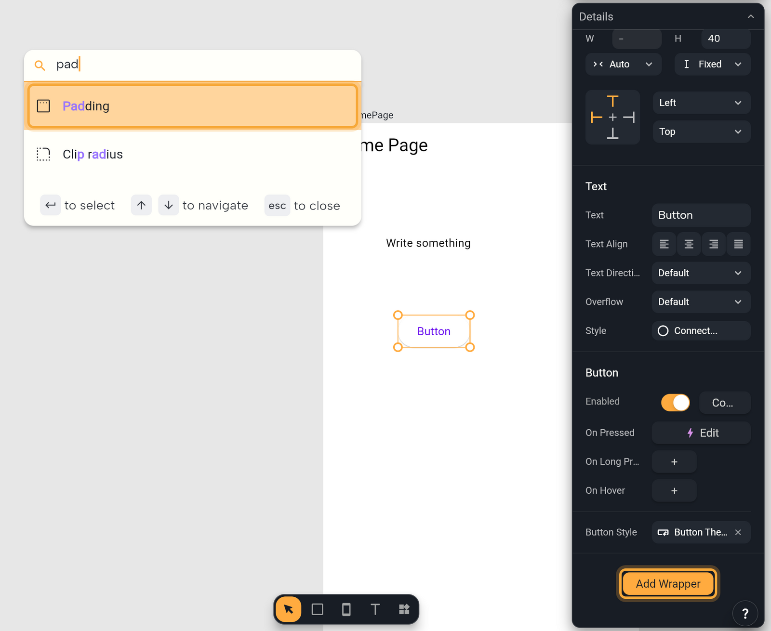
Task: Select the device screen tool
Action: [x=346, y=609]
